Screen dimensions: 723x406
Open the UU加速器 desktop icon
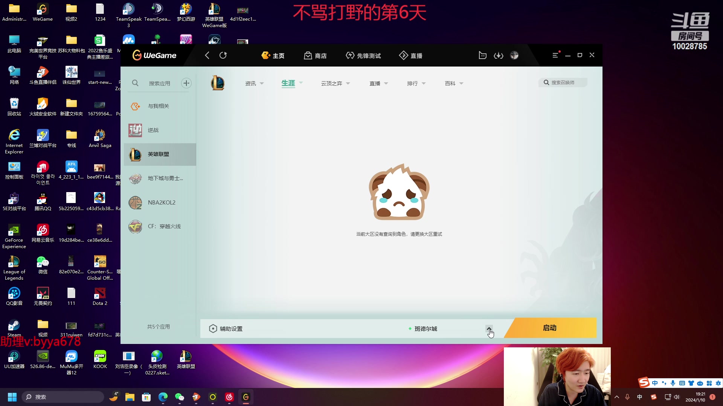(x=14, y=360)
